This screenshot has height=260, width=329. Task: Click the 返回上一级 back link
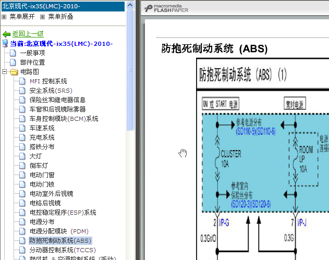28,34
